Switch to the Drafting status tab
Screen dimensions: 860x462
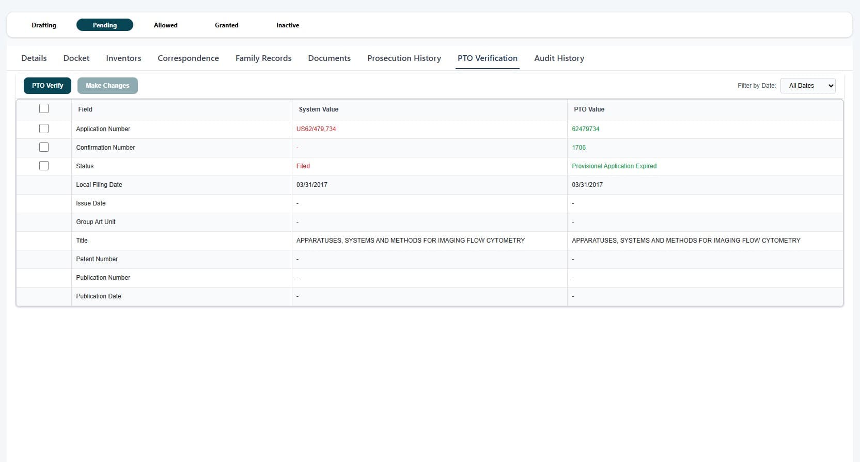tap(44, 25)
